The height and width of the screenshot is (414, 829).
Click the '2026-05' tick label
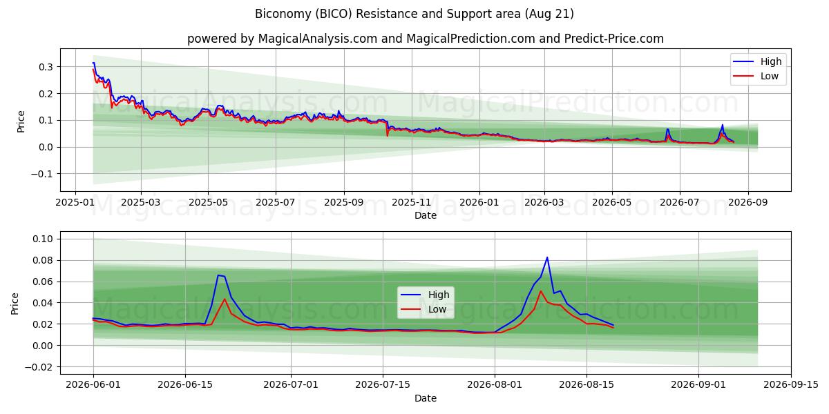611,203
